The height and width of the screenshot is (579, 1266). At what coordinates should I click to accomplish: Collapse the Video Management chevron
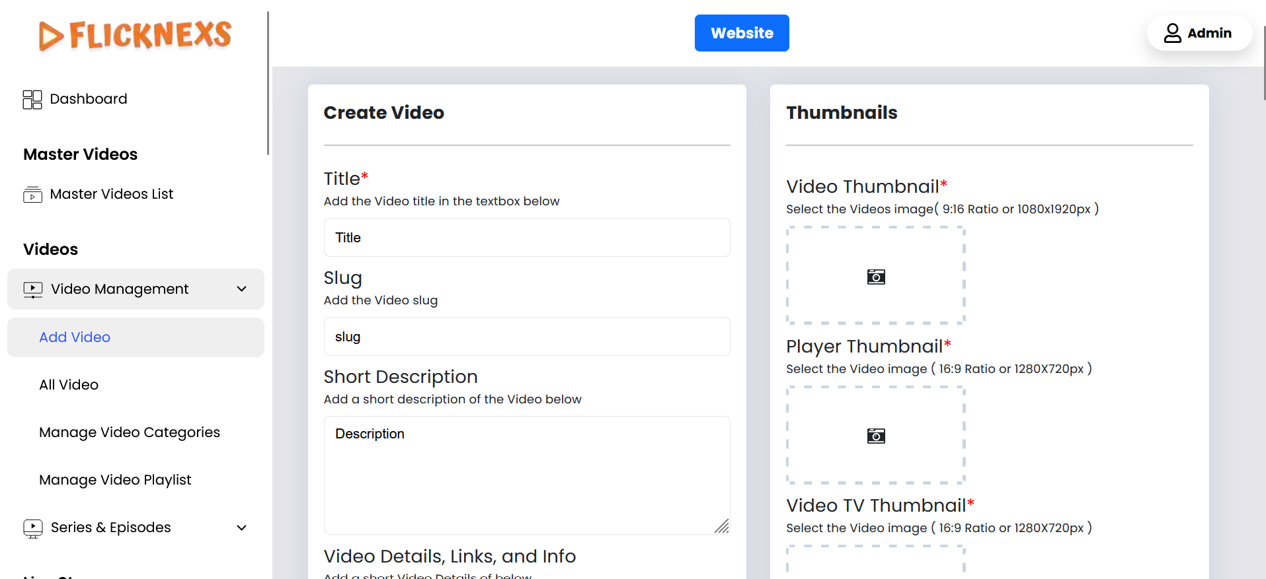pos(242,289)
